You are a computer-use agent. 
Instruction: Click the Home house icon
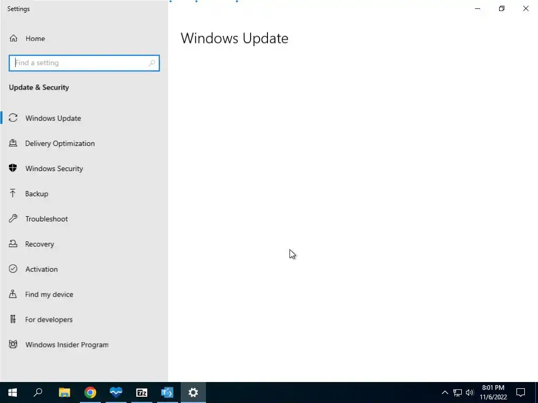point(13,38)
